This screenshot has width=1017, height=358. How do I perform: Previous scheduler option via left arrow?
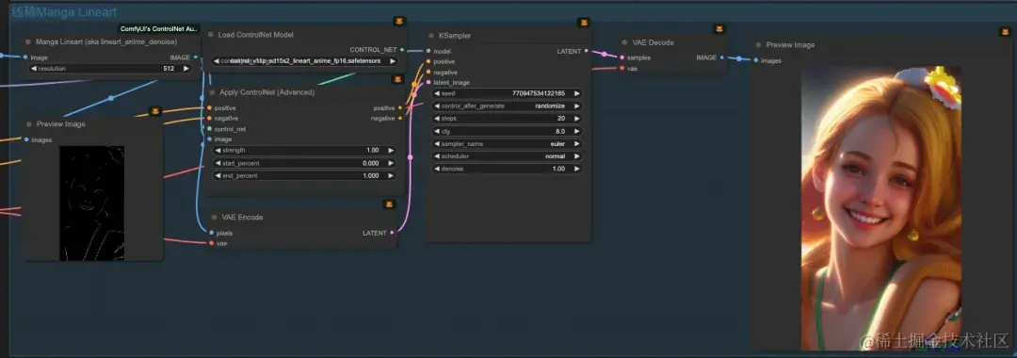(x=437, y=156)
